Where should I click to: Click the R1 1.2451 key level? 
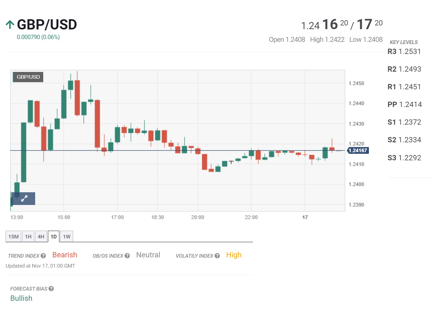[404, 87]
